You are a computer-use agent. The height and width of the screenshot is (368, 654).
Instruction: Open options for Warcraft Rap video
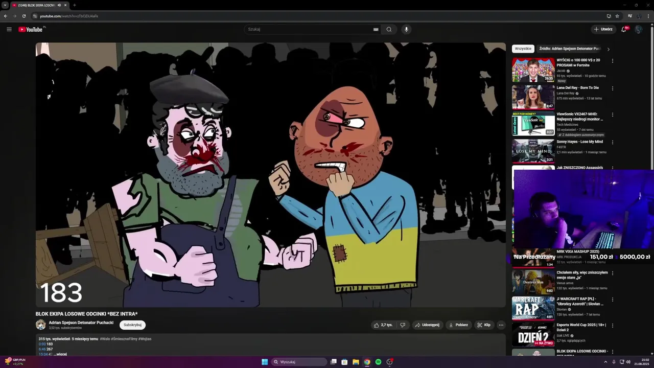pyautogui.click(x=612, y=300)
